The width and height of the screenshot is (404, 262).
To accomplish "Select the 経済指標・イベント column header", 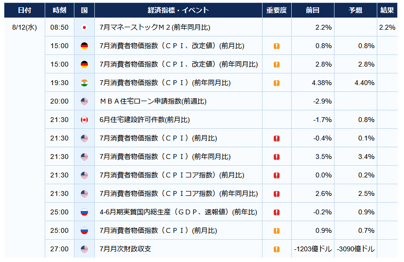I will pos(178,10).
